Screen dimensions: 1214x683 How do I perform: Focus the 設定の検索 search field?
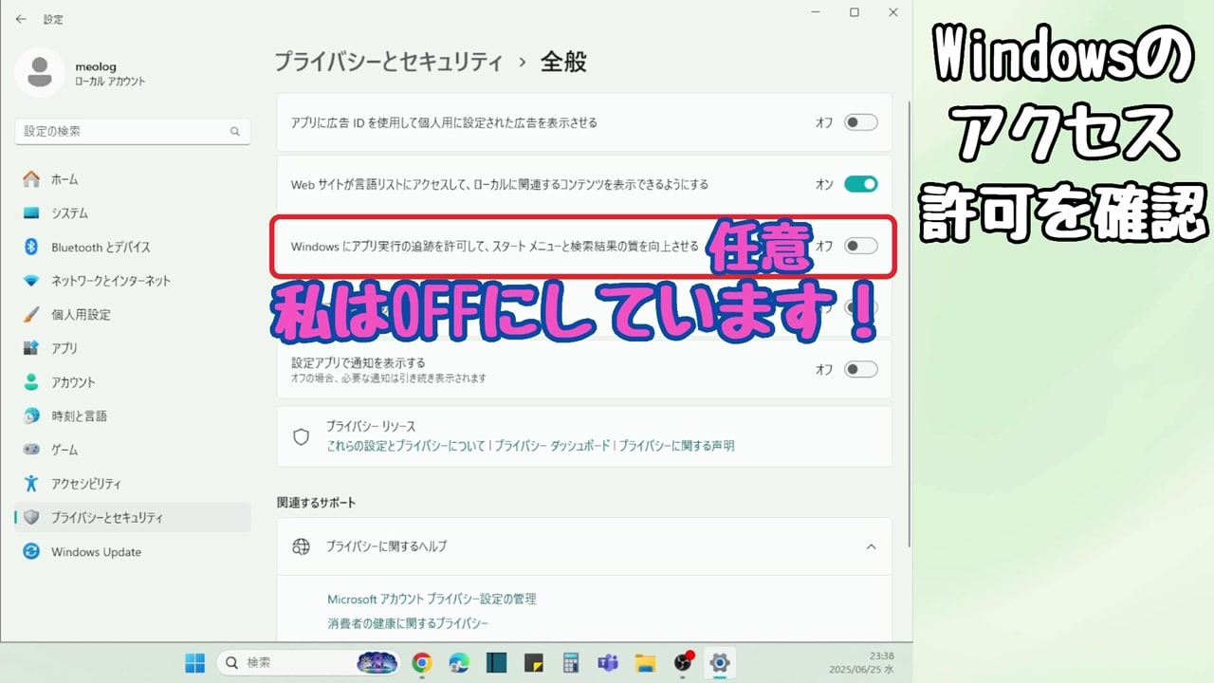(x=133, y=132)
